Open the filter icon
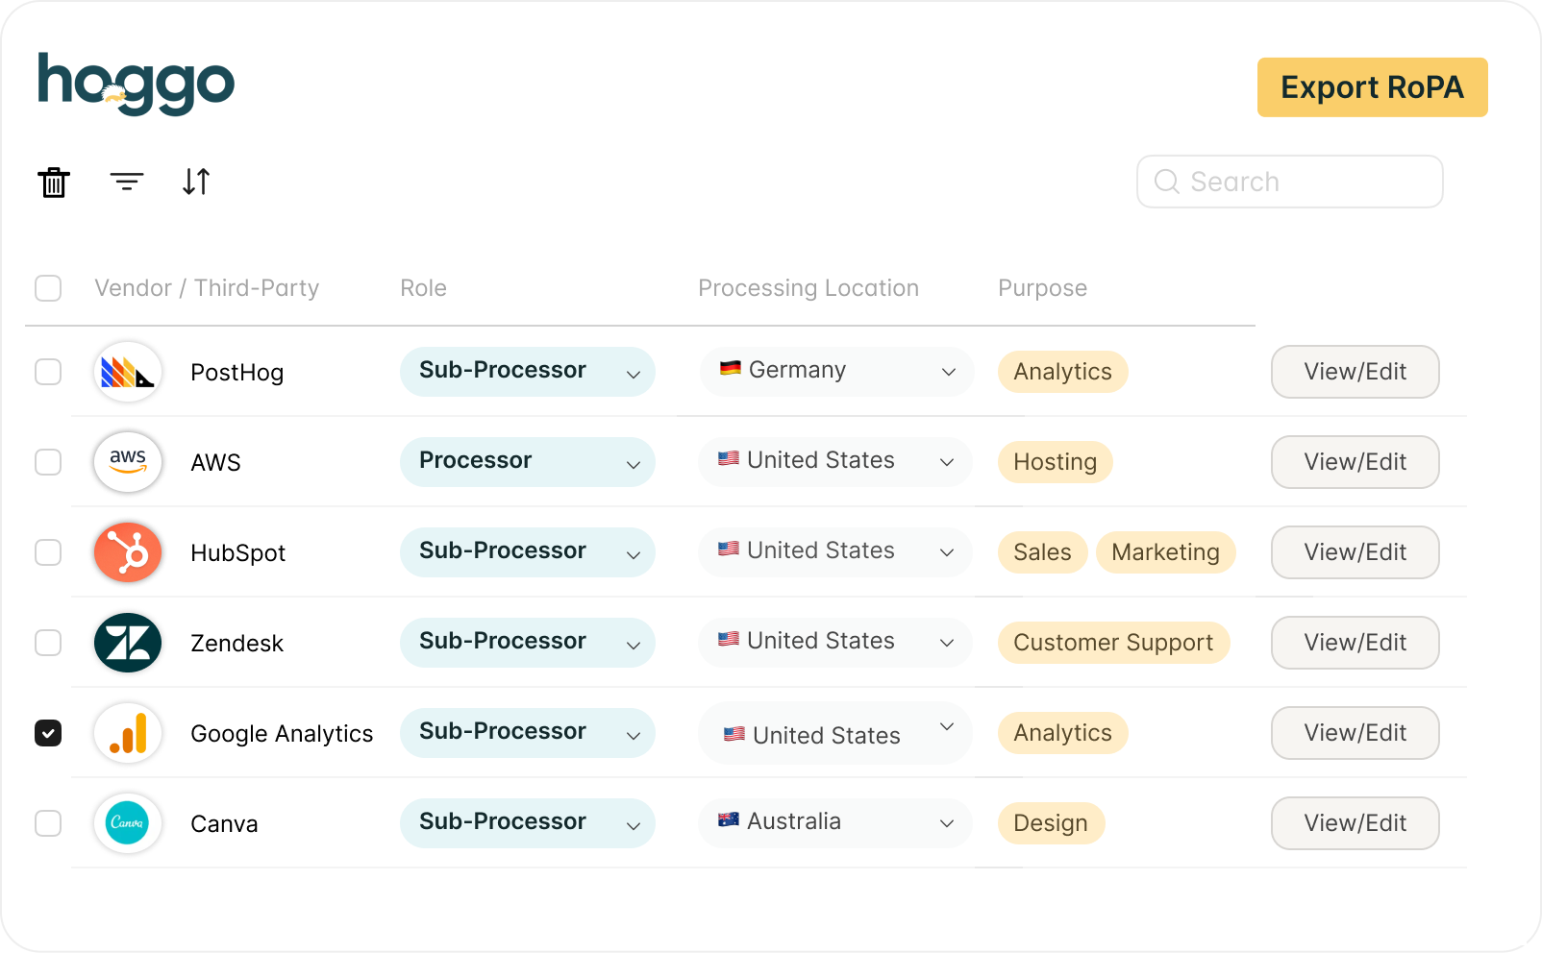 [x=127, y=182]
